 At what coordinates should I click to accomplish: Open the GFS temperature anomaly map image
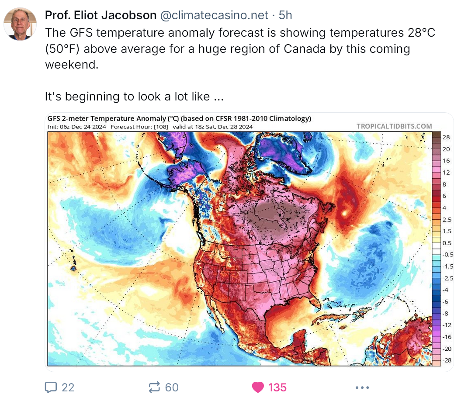coord(249,242)
